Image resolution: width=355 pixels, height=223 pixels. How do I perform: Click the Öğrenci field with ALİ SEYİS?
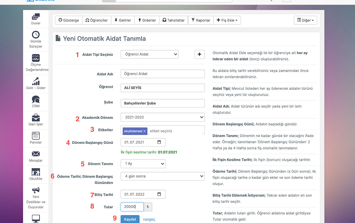pos(163,88)
